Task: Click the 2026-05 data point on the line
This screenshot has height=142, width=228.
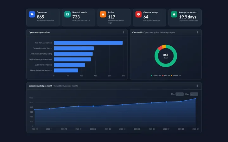Action: [137, 104]
